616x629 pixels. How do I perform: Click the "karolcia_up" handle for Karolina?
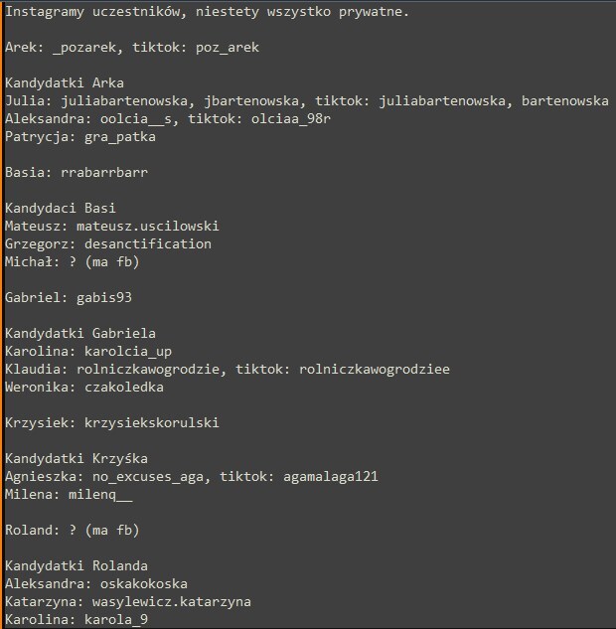[128, 352]
